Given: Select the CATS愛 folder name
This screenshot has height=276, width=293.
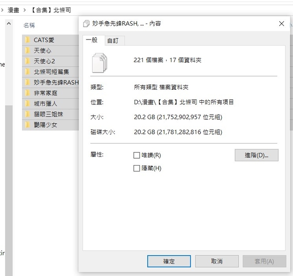Looking at the screenshot, I should pyautogui.click(x=44, y=40).
